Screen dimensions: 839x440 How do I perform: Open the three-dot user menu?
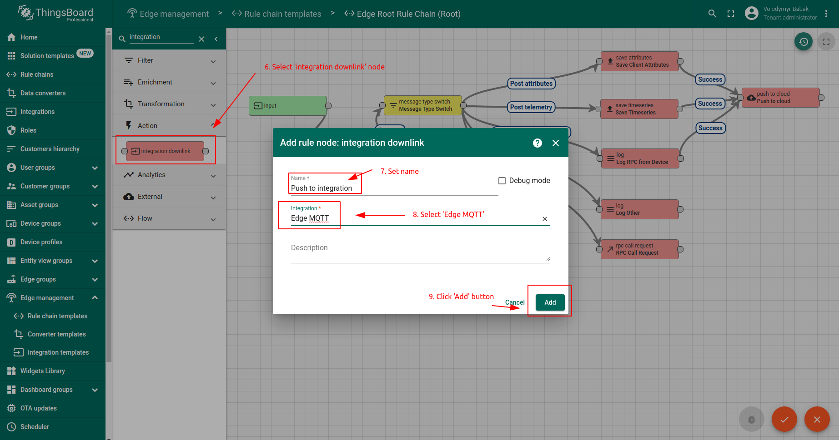[826, 14]
